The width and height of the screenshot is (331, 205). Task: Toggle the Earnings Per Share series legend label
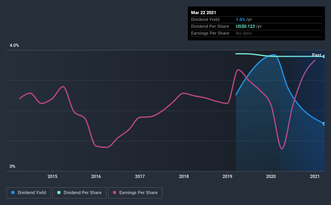(x=138, y=193)
